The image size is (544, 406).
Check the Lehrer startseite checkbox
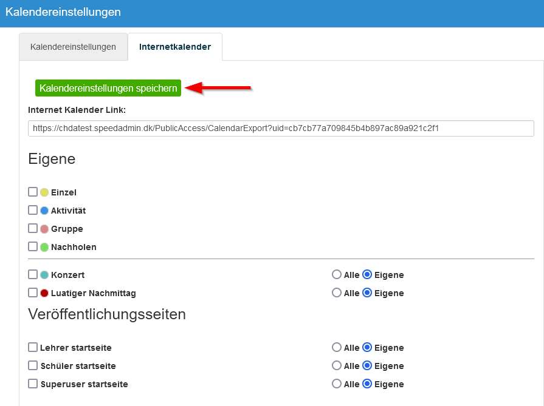33,347
